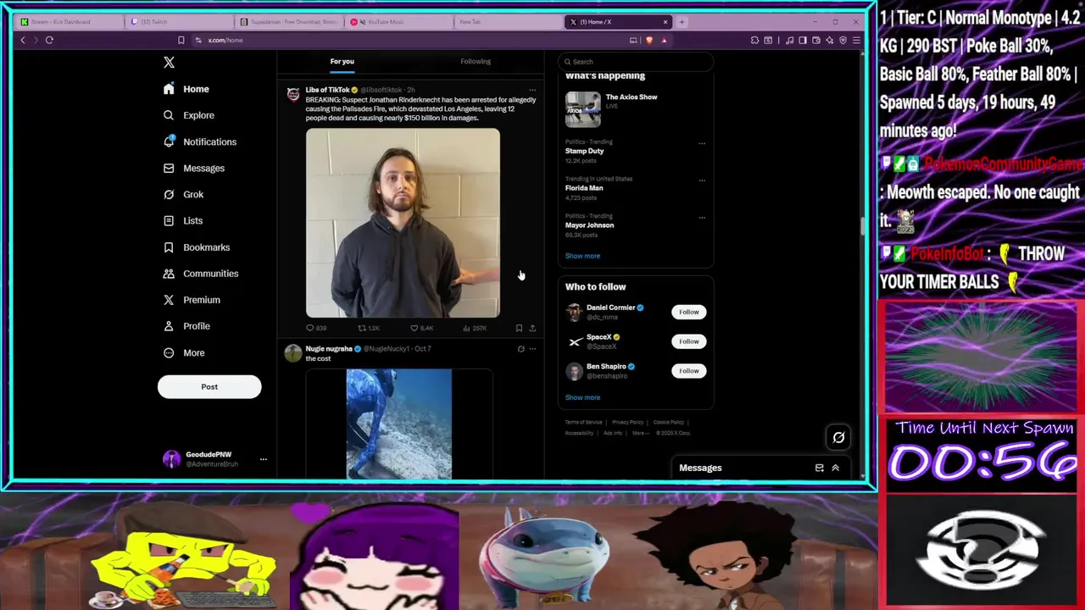Click the floating Grok button
The height and width of the screenshot is (610, 1085).
click(838, 437)
